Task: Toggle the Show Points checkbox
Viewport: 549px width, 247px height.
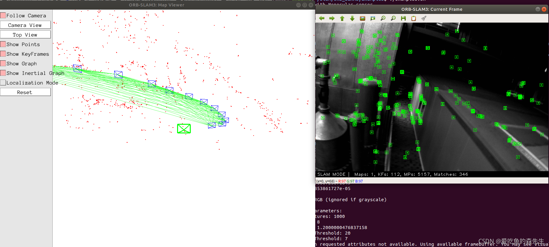Action: coord(3,44)
